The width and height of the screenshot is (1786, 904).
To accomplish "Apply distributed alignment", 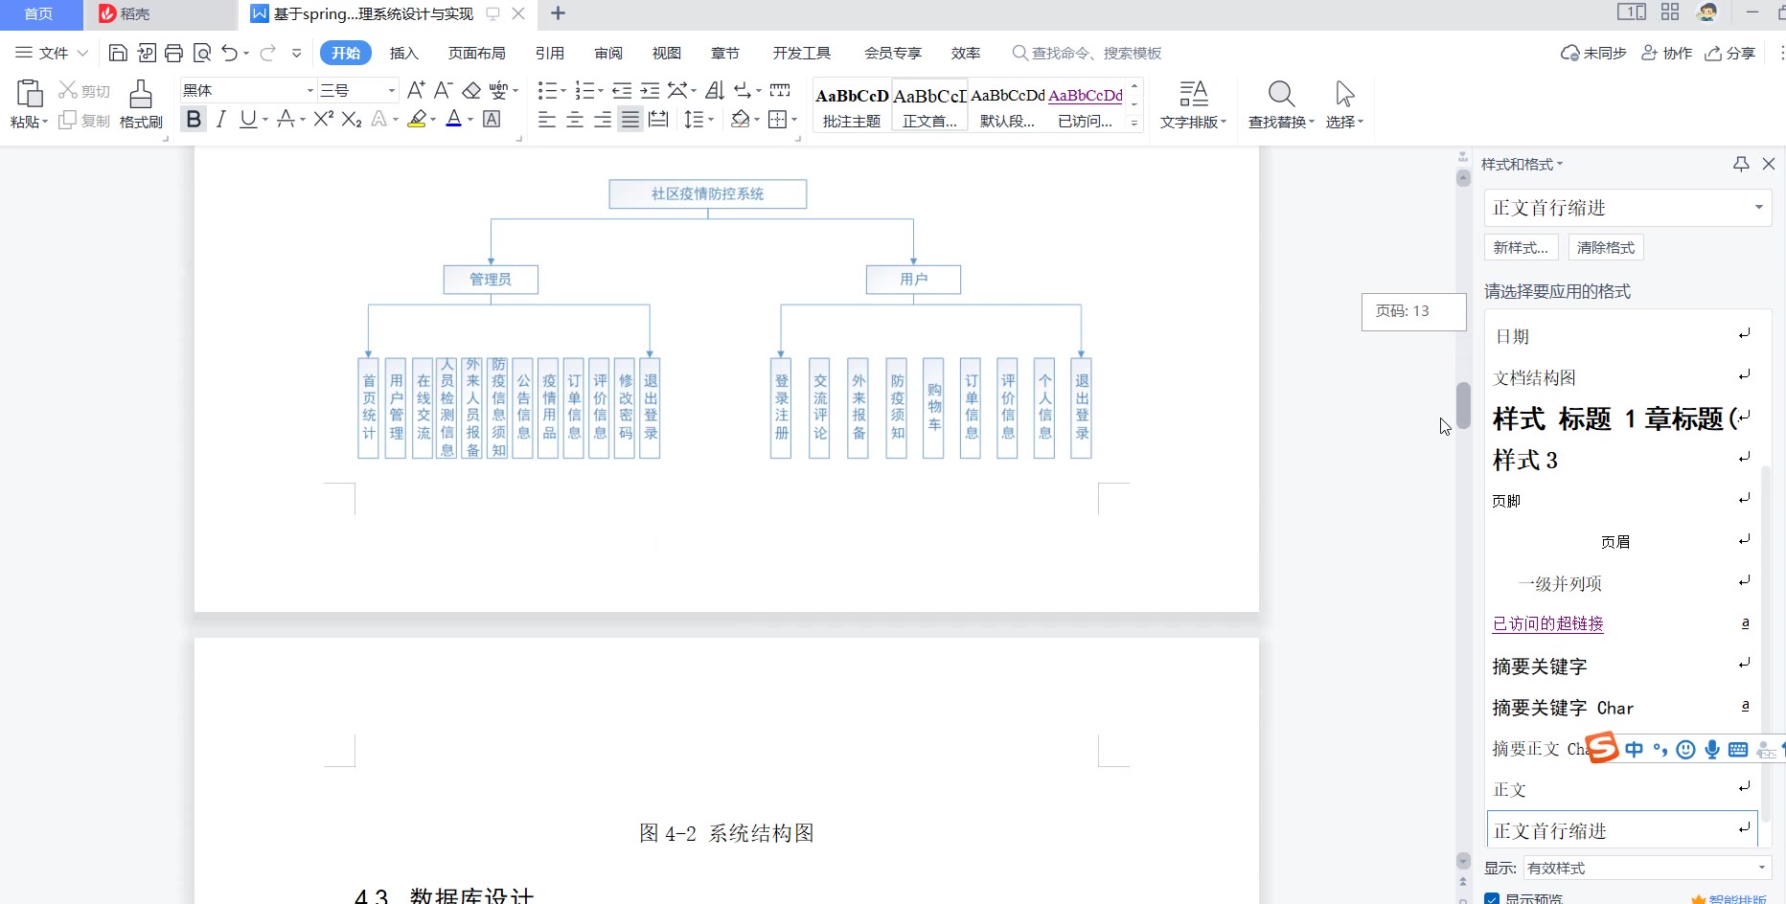I will pyautogui.click(x=658, y=119).
